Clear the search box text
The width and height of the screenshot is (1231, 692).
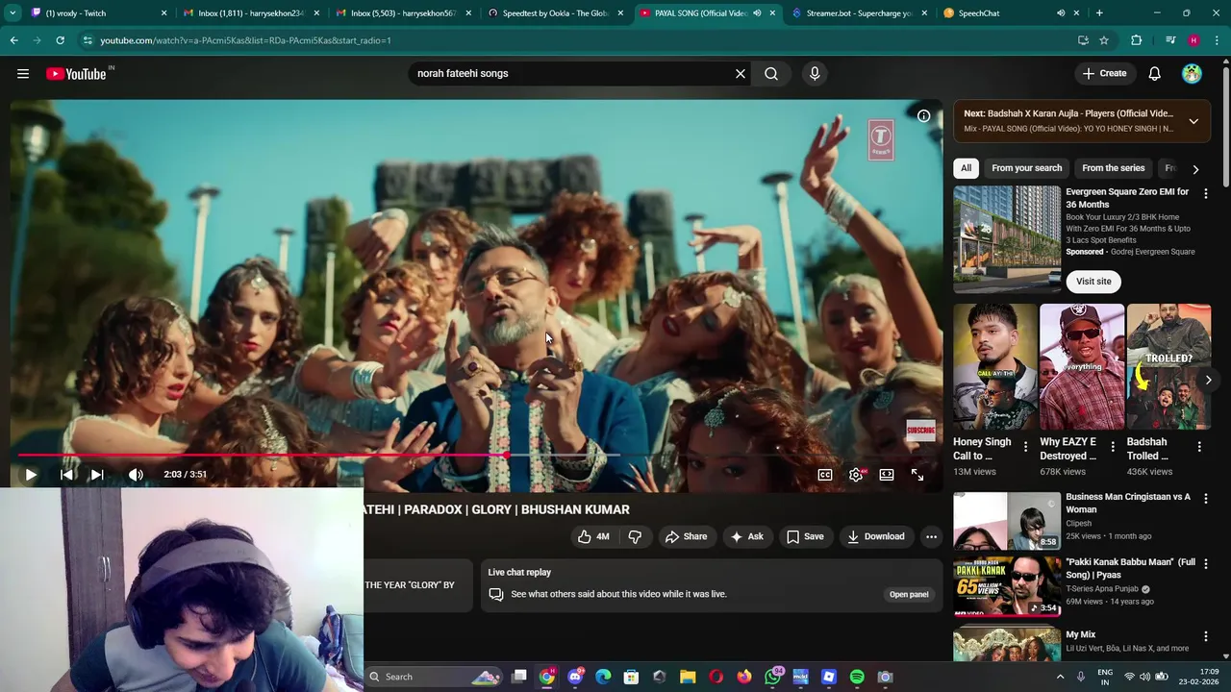click(741, 73)
